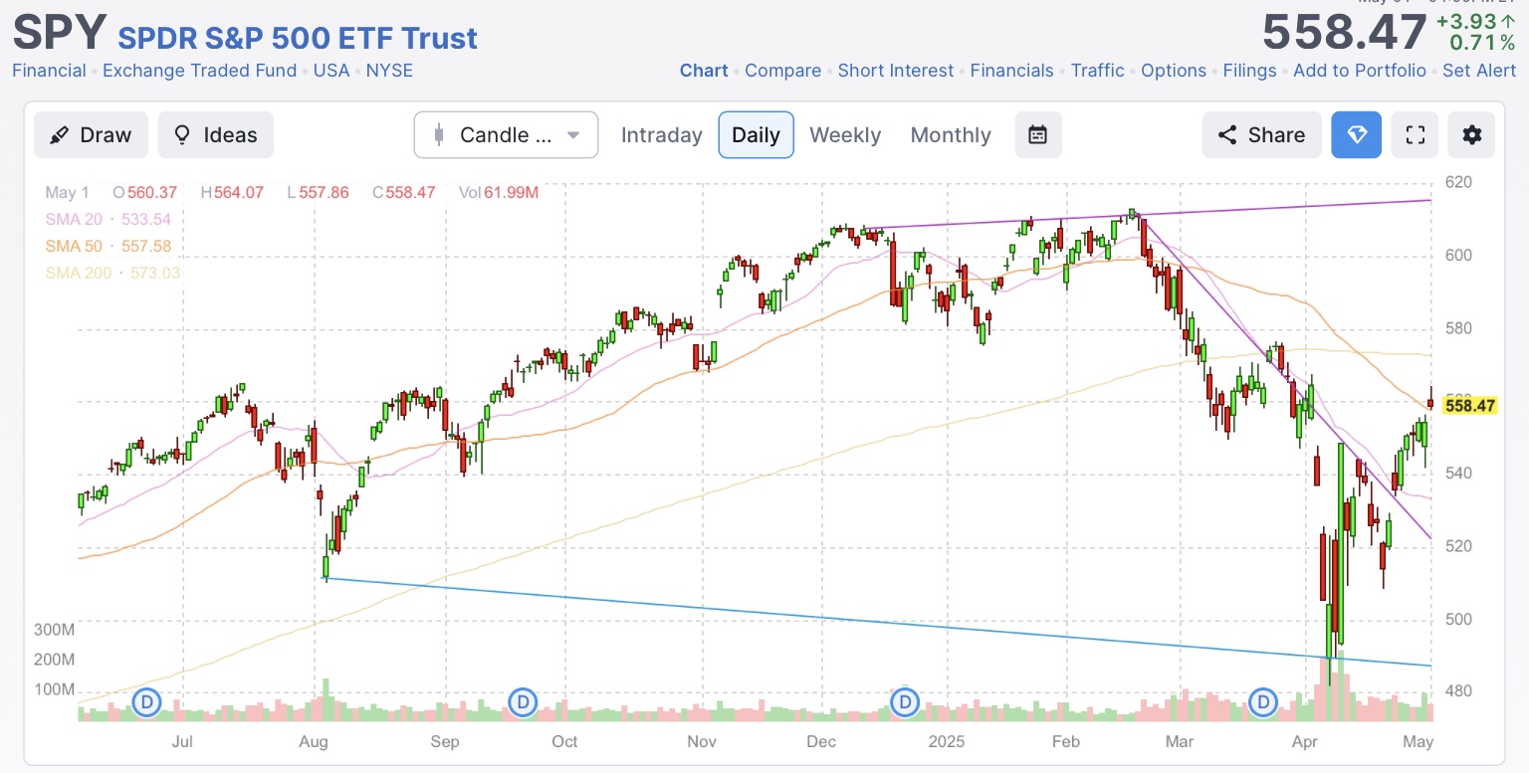The height and width of the screenshot is (773, 1529).
Task: Open chart settings gear
Action: click(1471, 135)
